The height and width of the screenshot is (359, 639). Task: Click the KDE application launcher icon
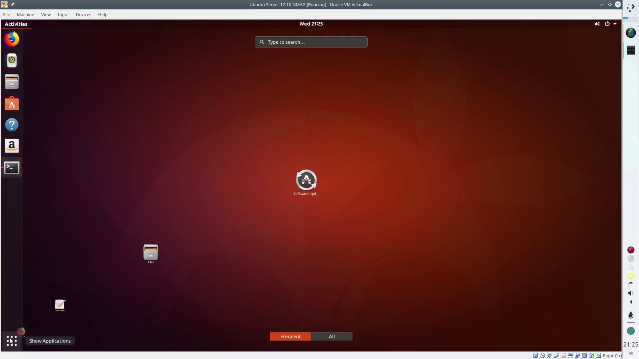click(631, 8)
